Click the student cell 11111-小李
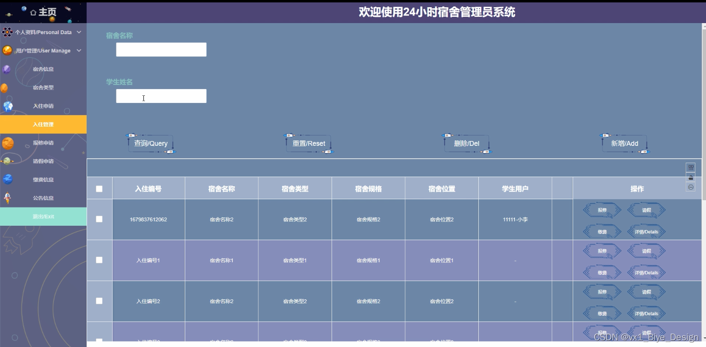 click(515, 219)
